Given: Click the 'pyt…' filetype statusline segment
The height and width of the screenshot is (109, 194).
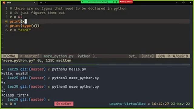Looking at the screenshot, I should click(133, 56).
